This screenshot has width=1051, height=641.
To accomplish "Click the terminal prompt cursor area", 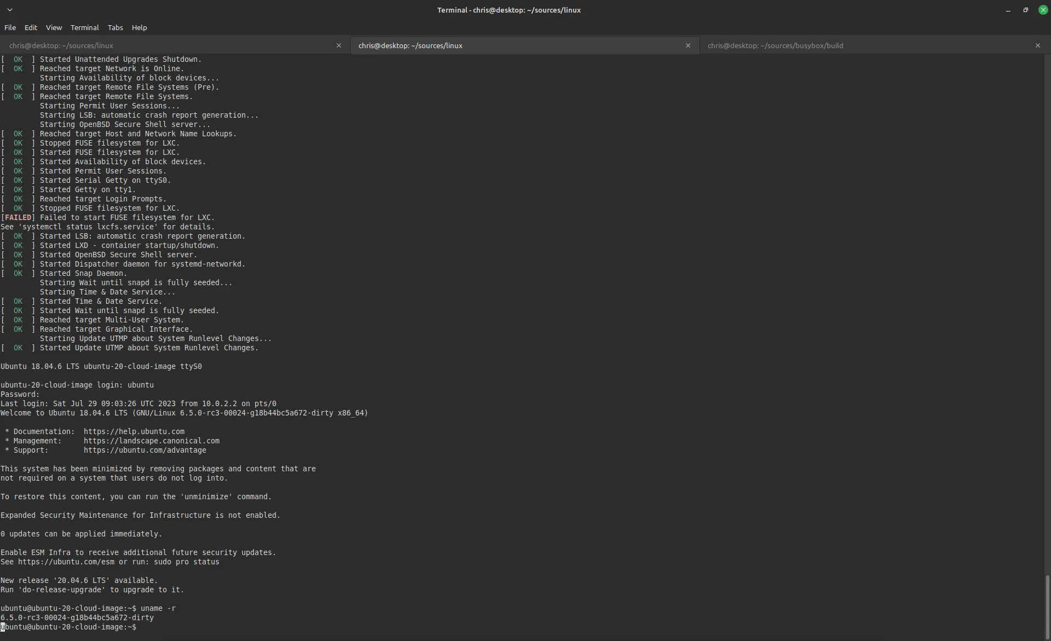I will [3, 627].
